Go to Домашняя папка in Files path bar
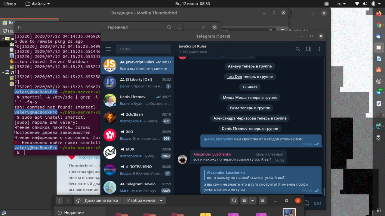 pyautogui.click(x=98, y=201)
